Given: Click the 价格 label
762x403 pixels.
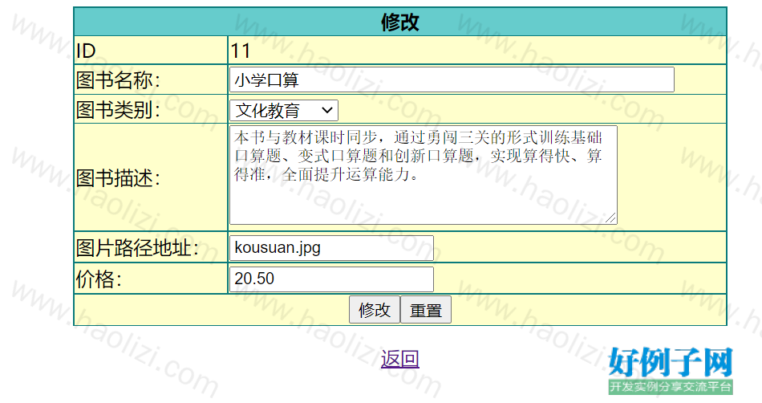Looking at the screenshot, I should tap(99, 279).
